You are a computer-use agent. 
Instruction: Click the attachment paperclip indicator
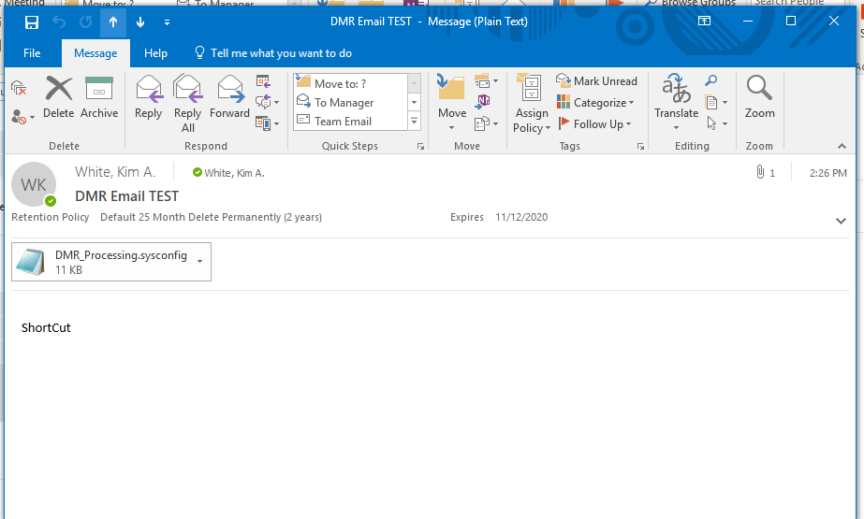[x=766, y=172]
